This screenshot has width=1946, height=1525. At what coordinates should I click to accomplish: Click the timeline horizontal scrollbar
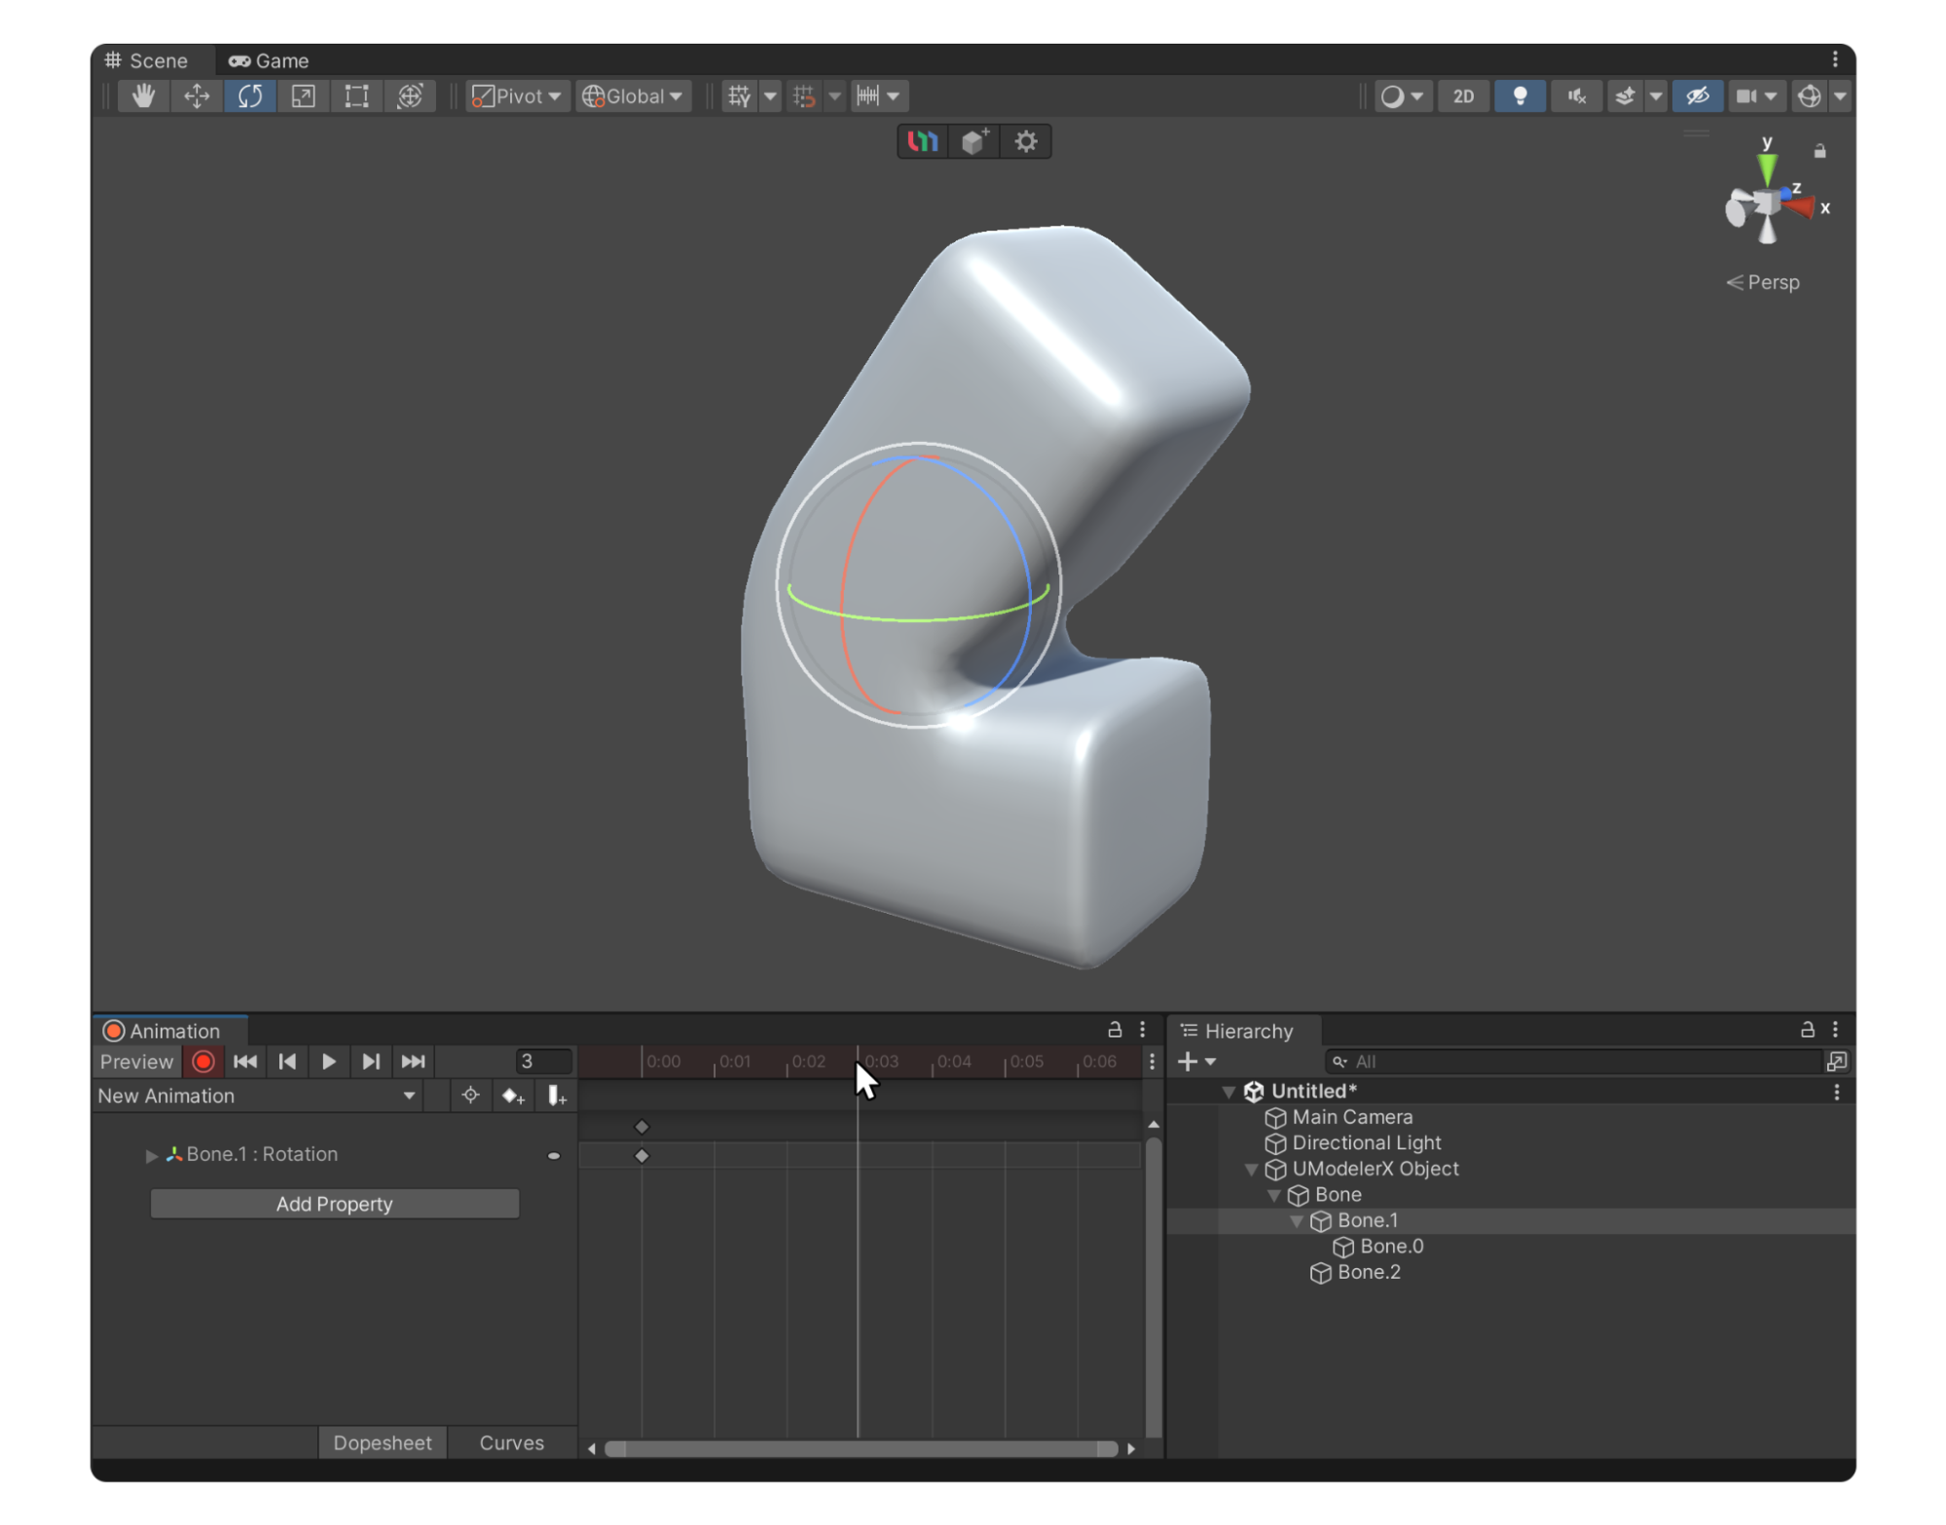[861, 1448]
